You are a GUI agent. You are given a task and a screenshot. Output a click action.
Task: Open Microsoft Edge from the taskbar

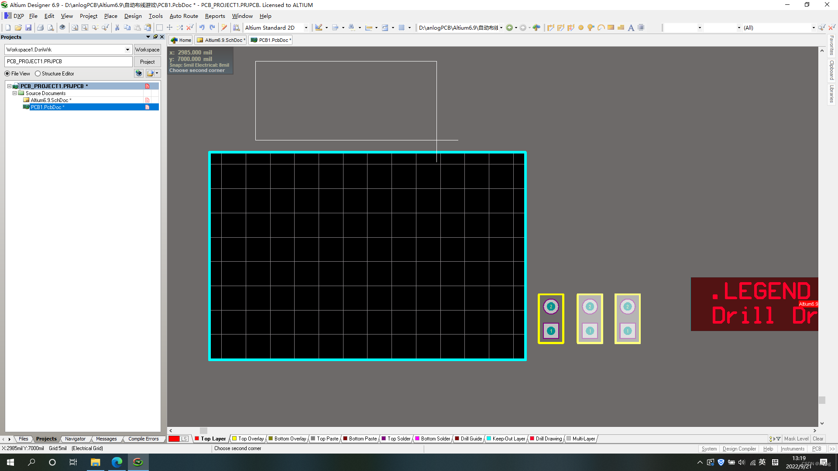[x=117, y=462]
